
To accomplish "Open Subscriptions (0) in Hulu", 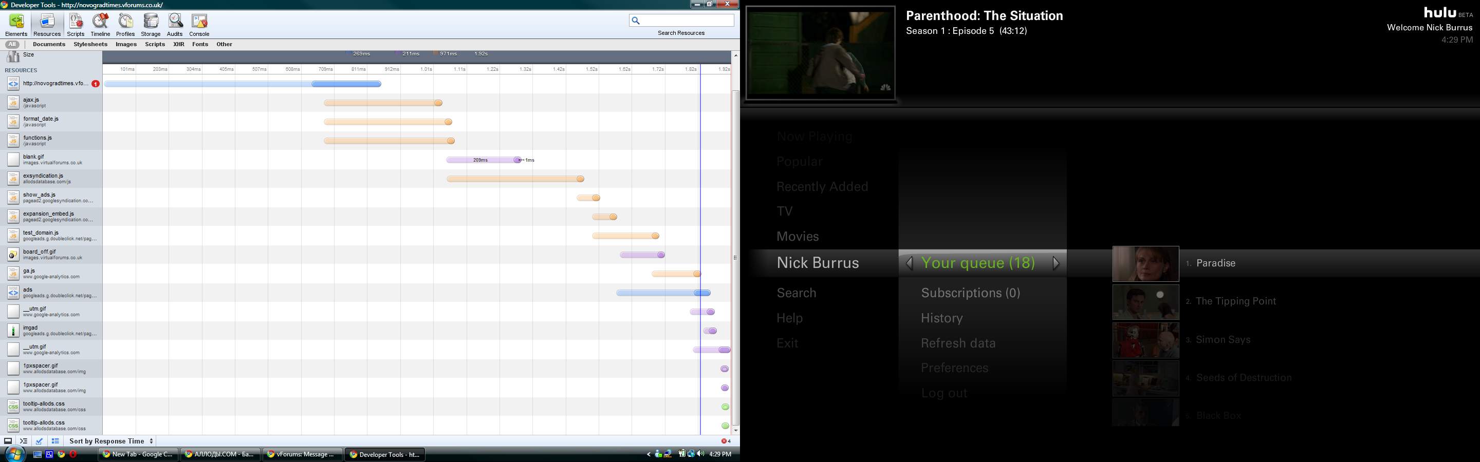I will point(970,293).
